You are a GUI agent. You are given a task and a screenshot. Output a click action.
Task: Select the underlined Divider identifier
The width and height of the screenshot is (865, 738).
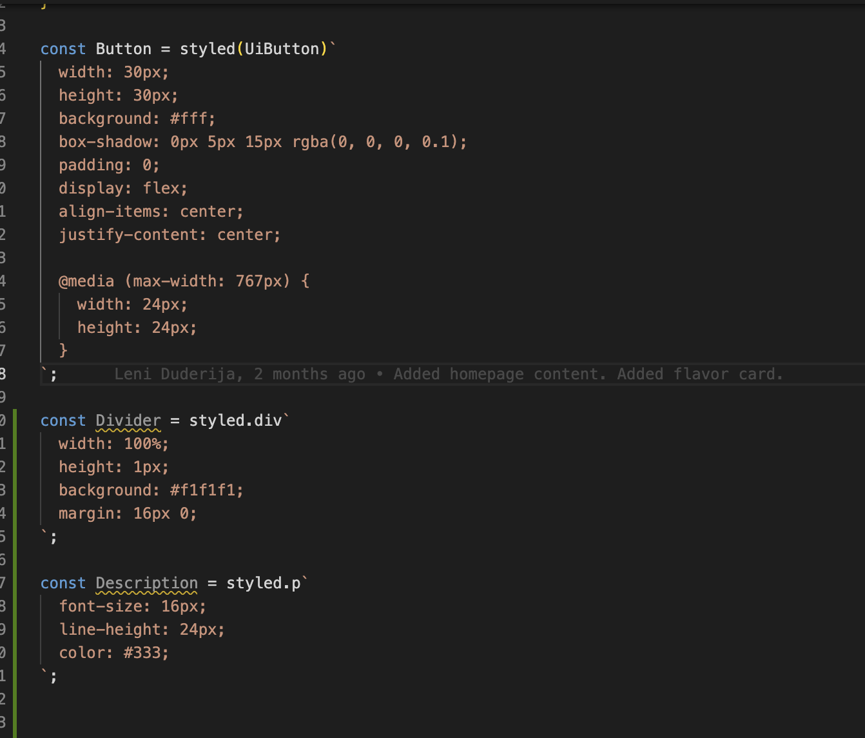(128, 420)
